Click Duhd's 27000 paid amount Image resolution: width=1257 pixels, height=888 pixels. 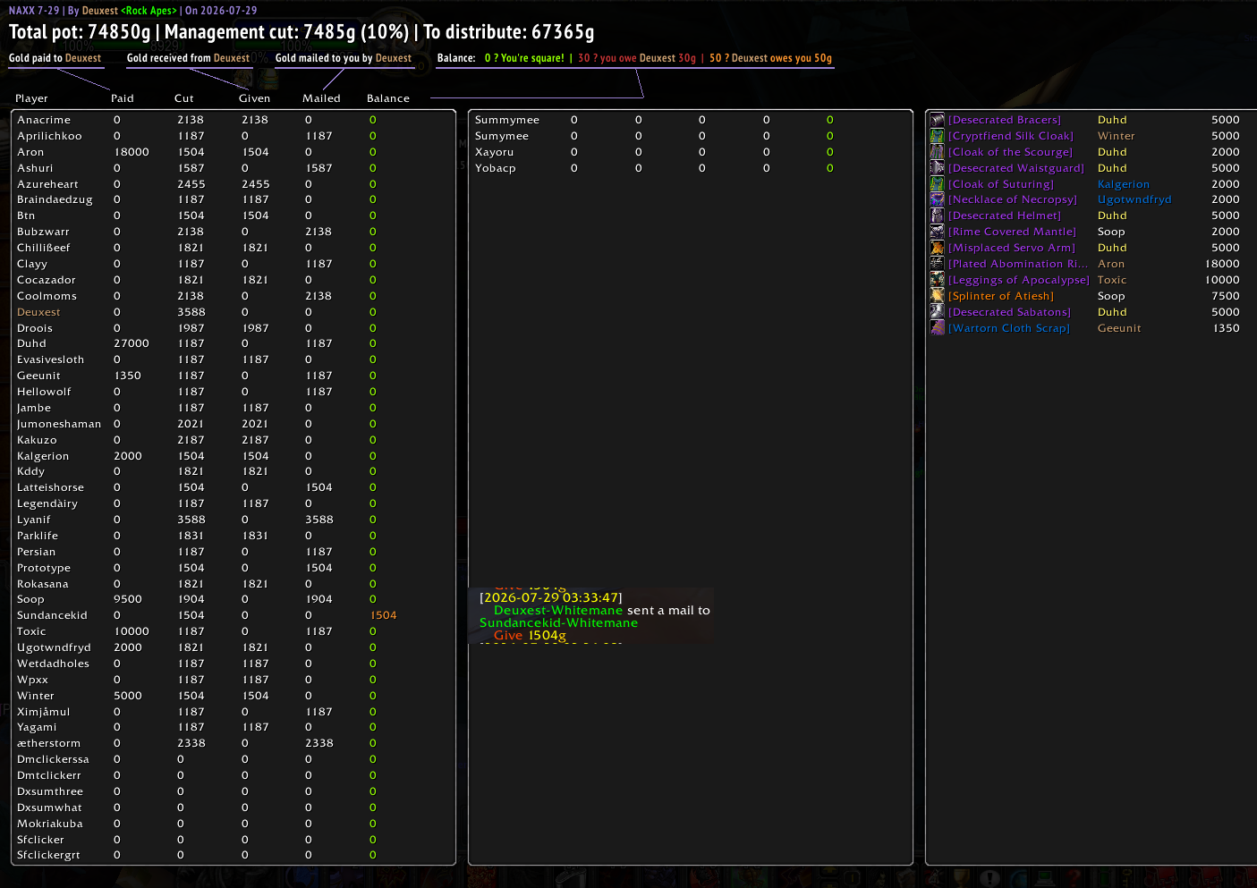pos(131,343)
